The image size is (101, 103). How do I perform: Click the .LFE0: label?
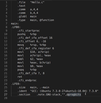tap(16, 84)
